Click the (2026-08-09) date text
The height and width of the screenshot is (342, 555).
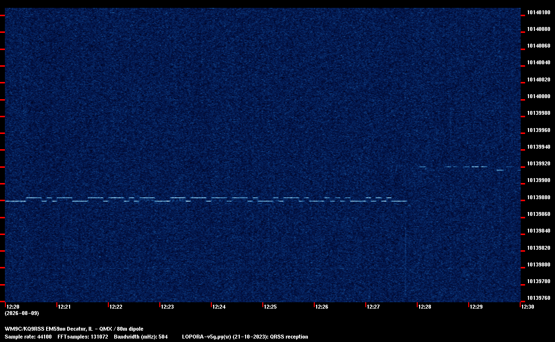pos(22,313)
